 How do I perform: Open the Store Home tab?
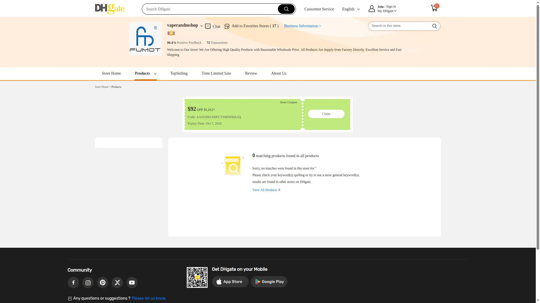point(111,74)
